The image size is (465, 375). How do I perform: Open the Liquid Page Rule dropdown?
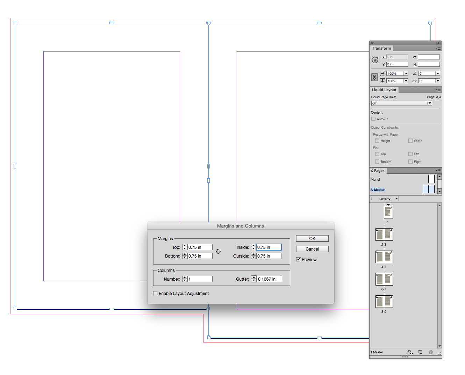pos(402,103)
